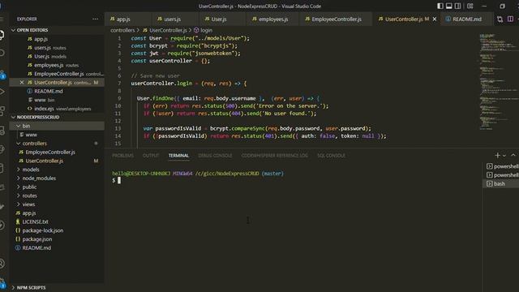Open users.js routes in Open Editors
The height and width of the screenshot is (292, 519).
57,48
